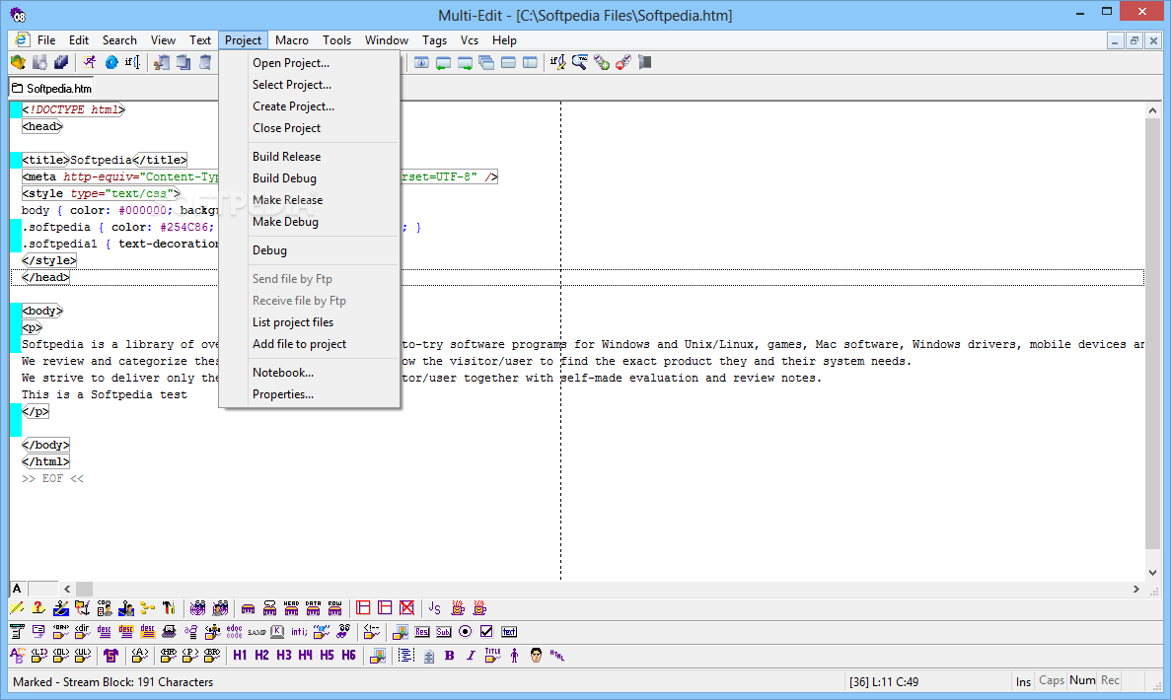Insert the TITLE tag icon
The image size is (1171, 700).
(492, 656)
